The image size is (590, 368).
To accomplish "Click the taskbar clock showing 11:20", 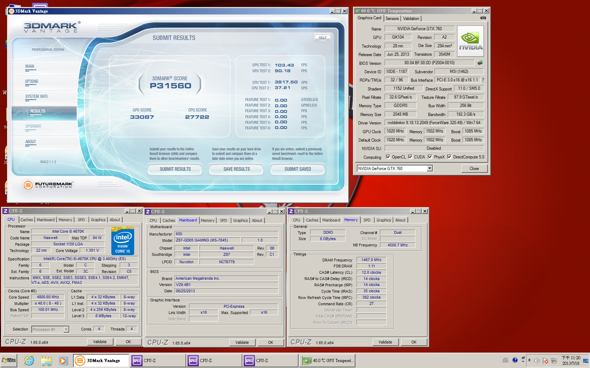I will click(x=571, y=360).
